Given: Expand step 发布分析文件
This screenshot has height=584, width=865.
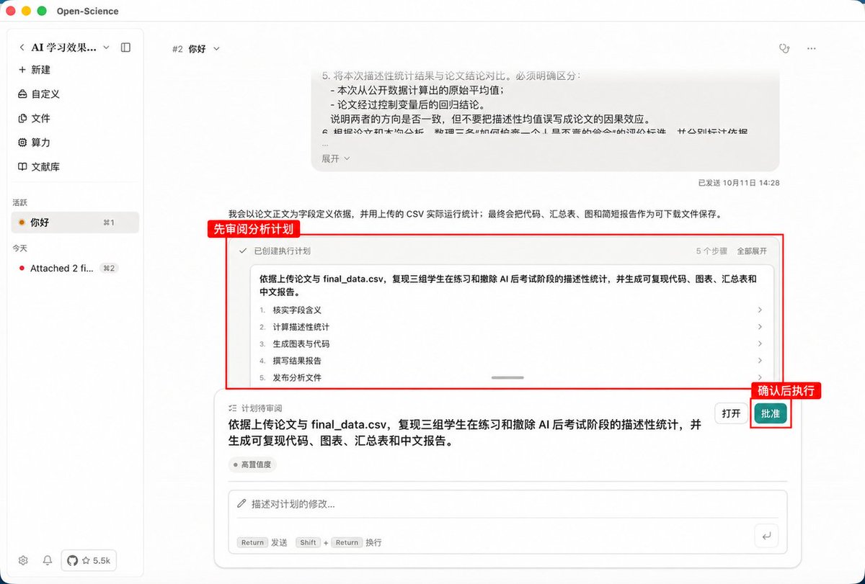Looking at the screenshot, I should [x=510, y=377].
